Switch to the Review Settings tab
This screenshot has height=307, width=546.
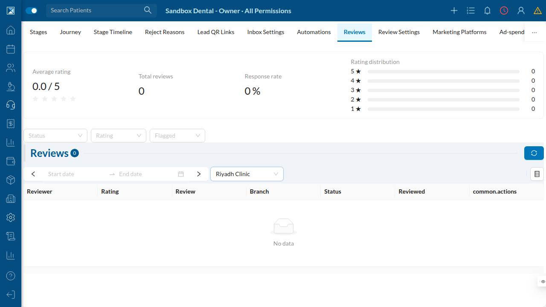pos(399,32)
